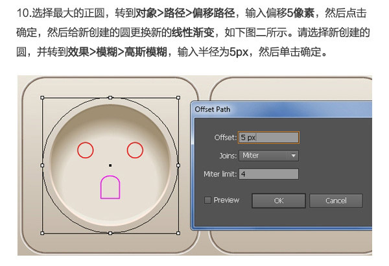Click the left-middle bounding box handle
Viewport: 389px width, 266px height.
coord(42,165)
